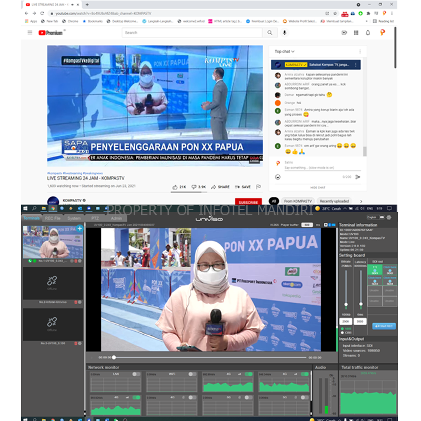The image size is (421, 421).
Task: Report the video with the flag icon
Action: [258, 187]
